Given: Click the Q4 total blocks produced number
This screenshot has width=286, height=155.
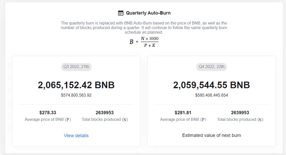Looking at the screenshot, I should click(x=240, y=113).
